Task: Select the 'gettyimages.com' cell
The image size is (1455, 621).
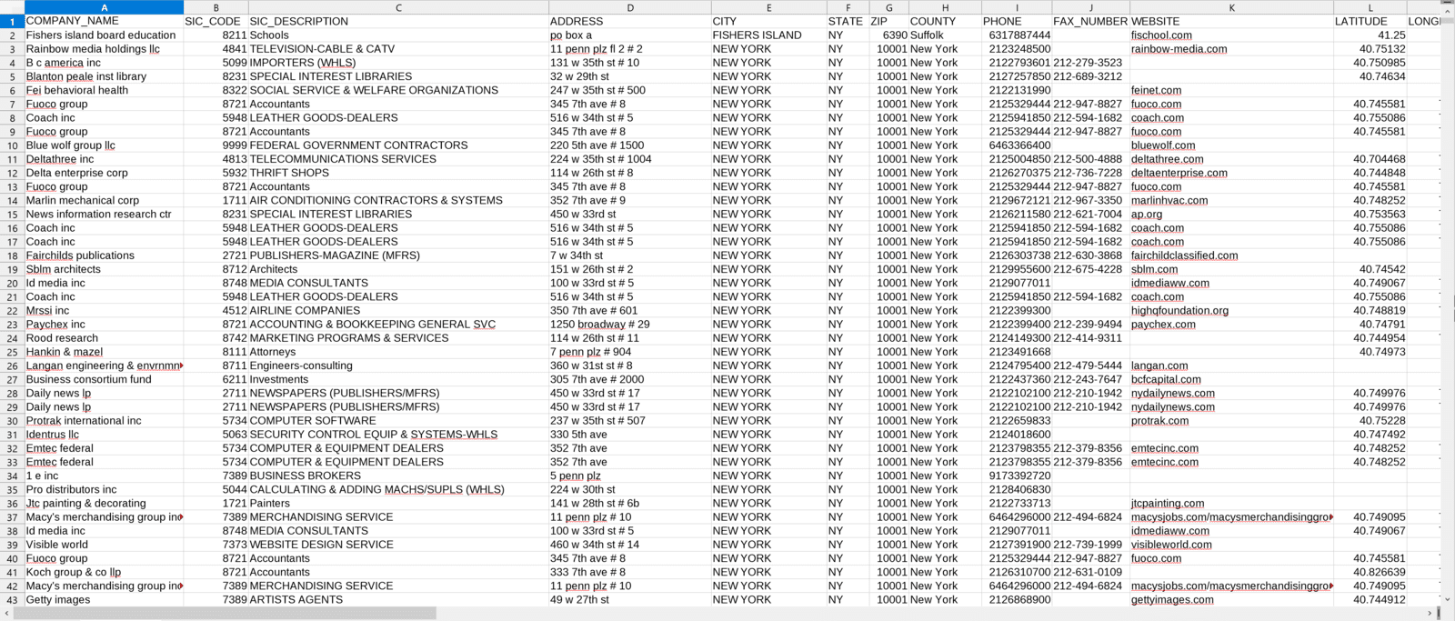Action: pos(1232,600)
